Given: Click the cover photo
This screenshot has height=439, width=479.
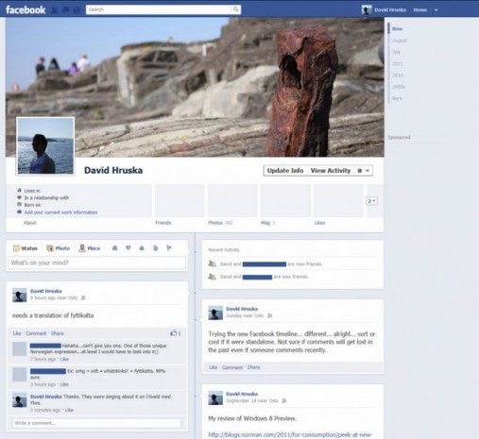Looking at the screenshot, I should tap(195, 87).
